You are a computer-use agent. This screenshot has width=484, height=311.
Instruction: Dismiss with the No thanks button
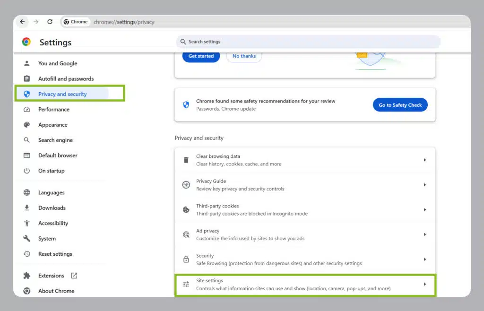click(x=244, y=56)
